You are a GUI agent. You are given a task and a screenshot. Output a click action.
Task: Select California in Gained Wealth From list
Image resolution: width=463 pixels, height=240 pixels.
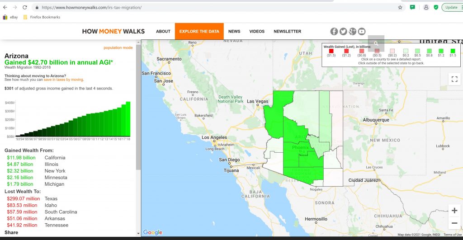pos(55,158)
